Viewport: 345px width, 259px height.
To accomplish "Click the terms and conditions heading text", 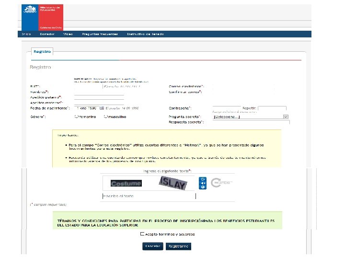I will click(x=166, y=223).
